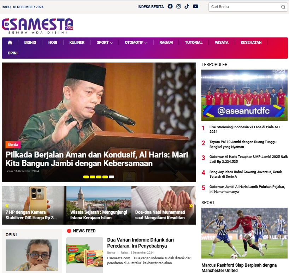Viewport: 289px width, 273px height.
Task: Click the Esamesta.com logo
Action: click(x=37, y=26)
